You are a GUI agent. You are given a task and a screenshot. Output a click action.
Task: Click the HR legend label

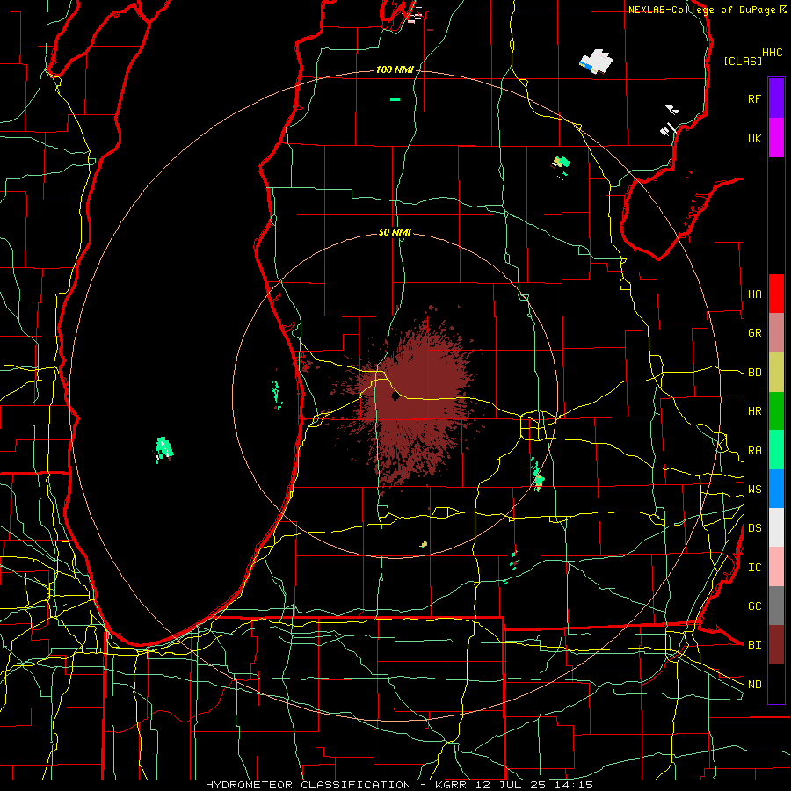pos(754,411)
